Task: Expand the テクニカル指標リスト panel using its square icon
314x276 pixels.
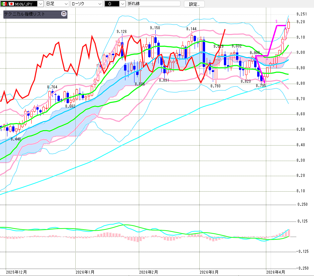Action: pyautogui.click(x=64, y=14)
